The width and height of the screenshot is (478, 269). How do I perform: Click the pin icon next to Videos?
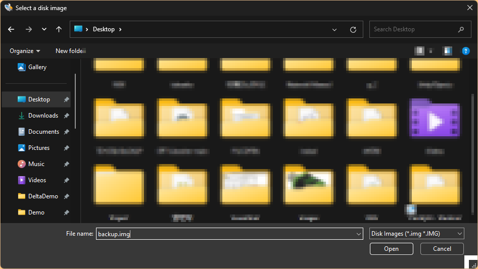pos(66,180)
